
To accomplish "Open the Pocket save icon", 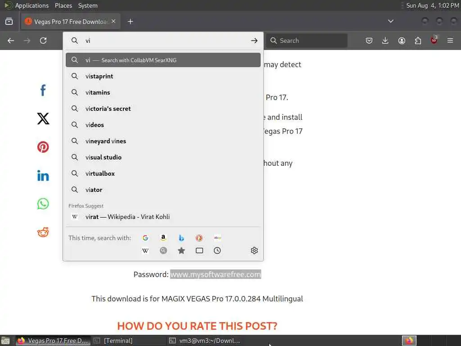I will click(369, 41).
